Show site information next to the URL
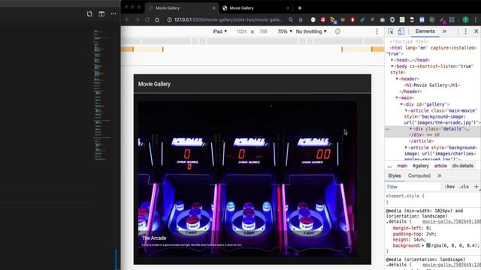The height and width of the screenshot is (270, 481). pos(169,19)
